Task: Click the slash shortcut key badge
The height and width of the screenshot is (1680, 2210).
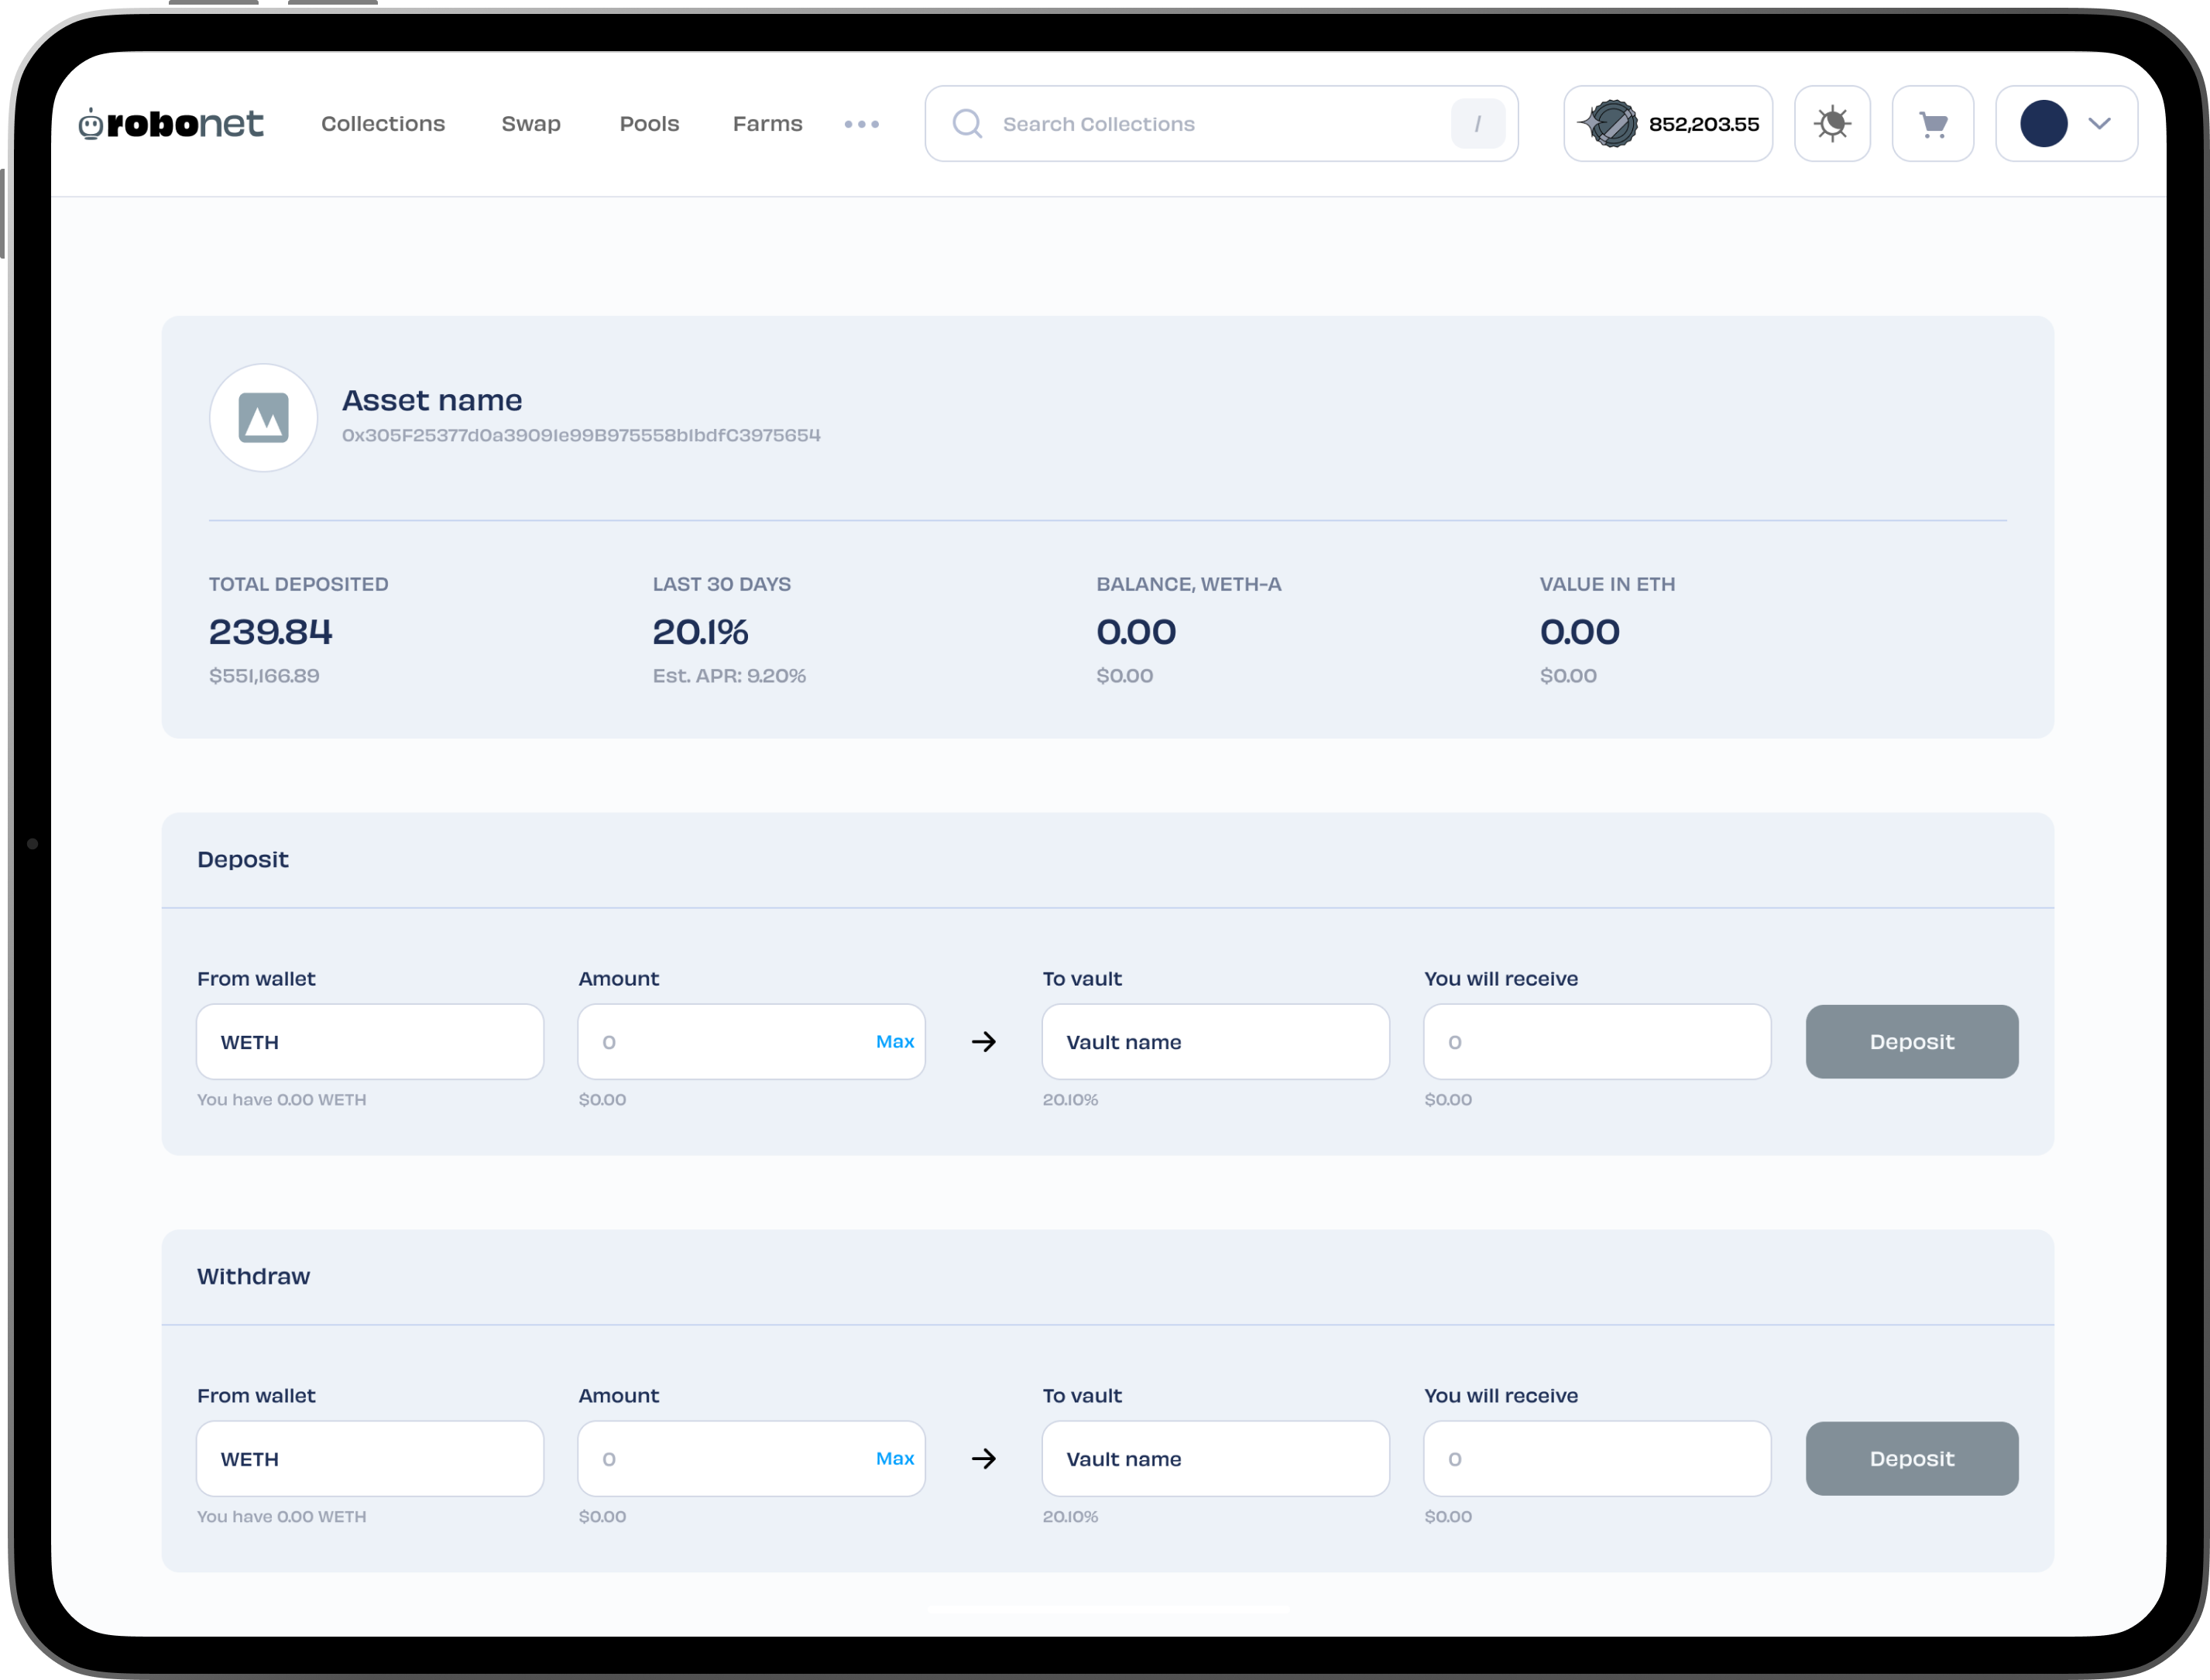Action: point(1477,124)
